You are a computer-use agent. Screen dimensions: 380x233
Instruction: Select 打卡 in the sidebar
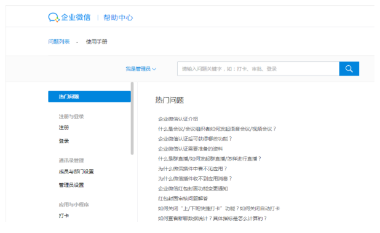(64, 216)
